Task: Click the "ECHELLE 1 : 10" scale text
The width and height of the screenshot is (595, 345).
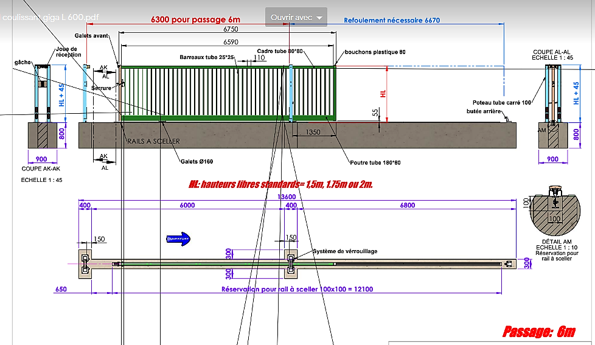Action: (557, 248)
